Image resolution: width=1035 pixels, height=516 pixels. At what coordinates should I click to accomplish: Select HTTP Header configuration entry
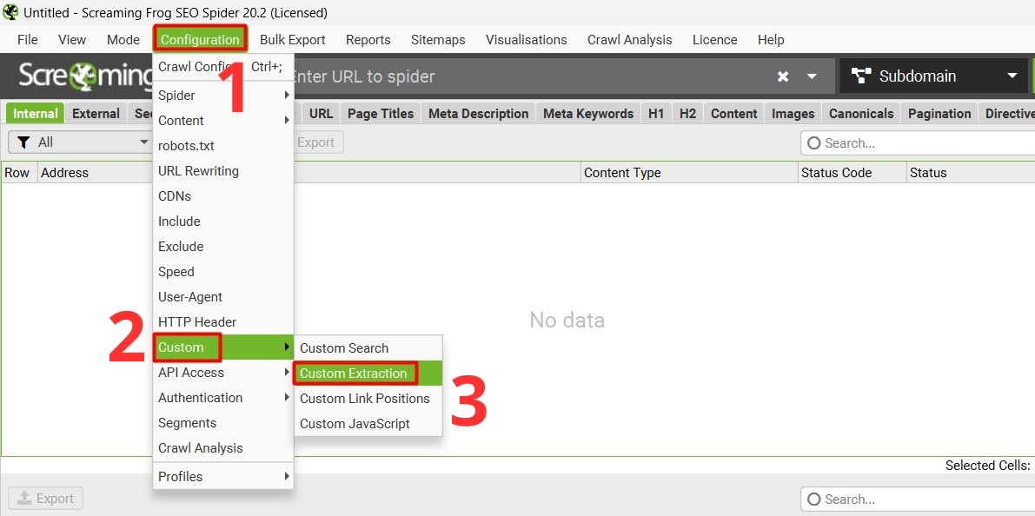tap(223, 322)
